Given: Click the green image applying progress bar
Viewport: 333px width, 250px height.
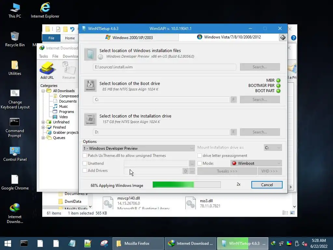Looking at the screenshot, I should (186, 185).
